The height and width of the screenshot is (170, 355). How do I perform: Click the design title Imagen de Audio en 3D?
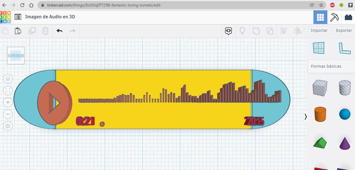(x=50, y=17)
